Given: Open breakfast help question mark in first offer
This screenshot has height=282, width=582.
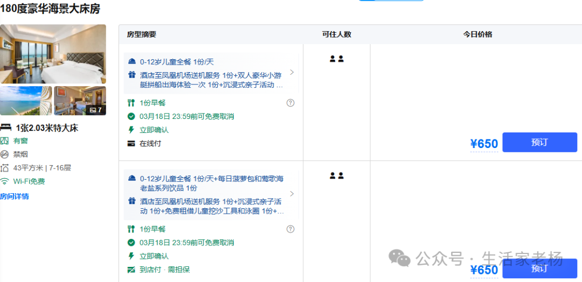Looking at the screenshot, I should coord(290,103).
